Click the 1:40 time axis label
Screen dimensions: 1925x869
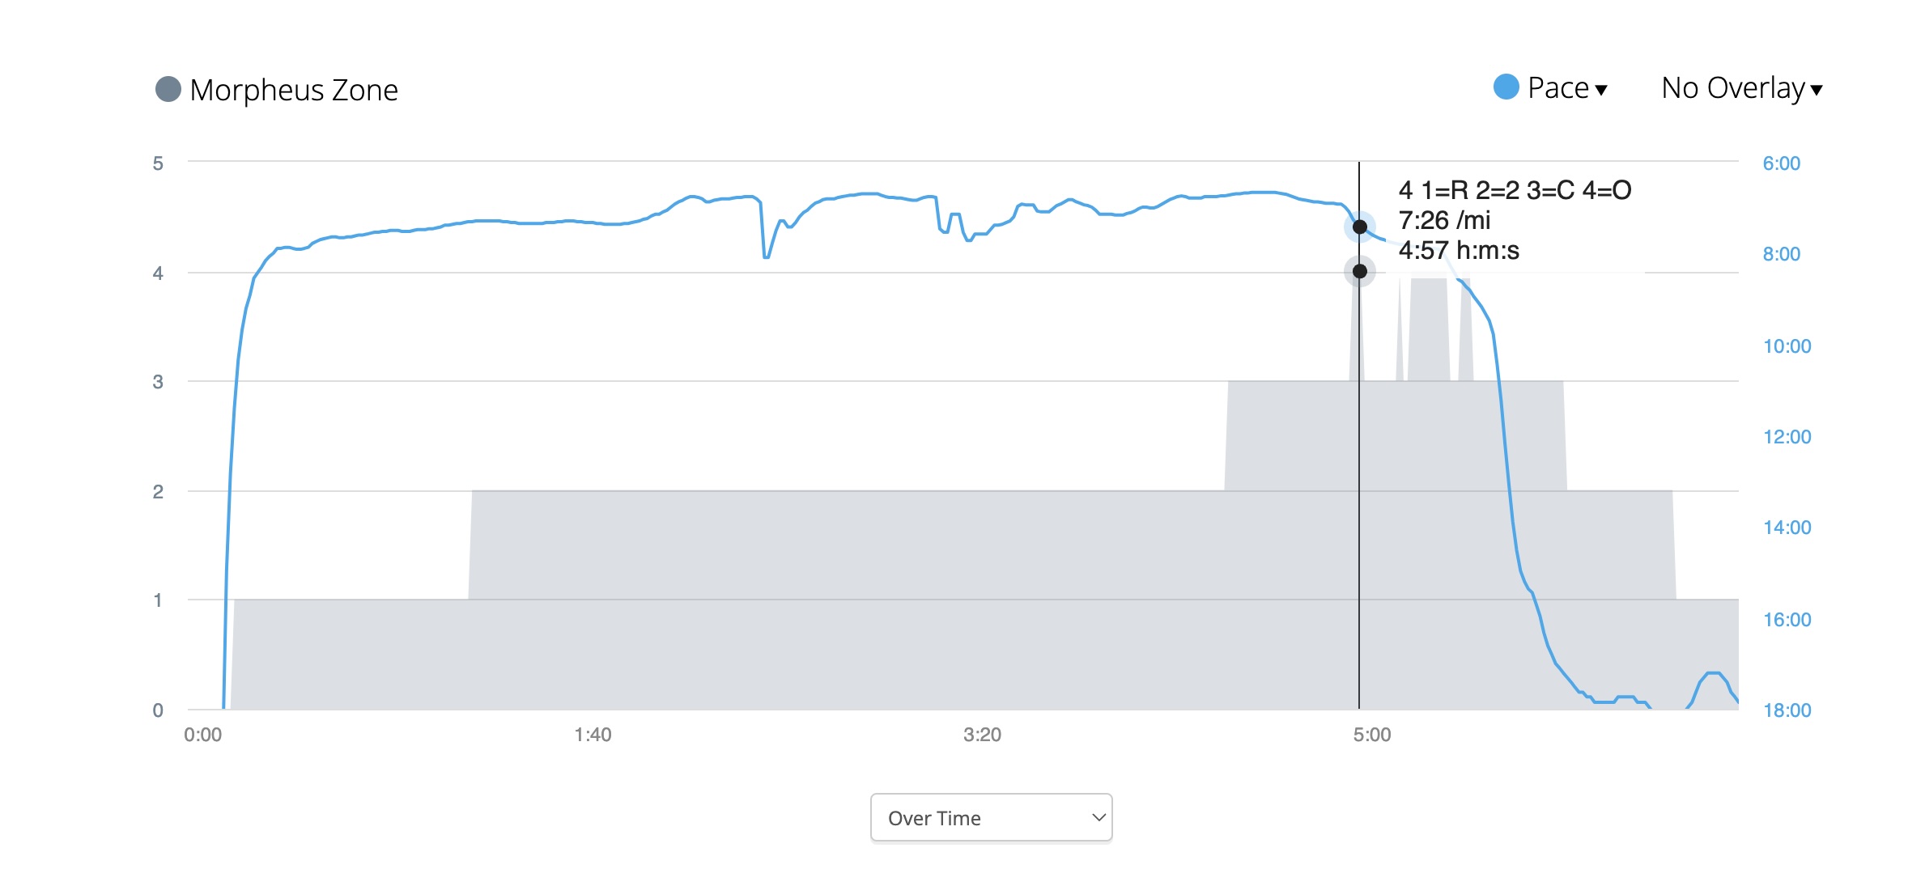coord(593,735)
